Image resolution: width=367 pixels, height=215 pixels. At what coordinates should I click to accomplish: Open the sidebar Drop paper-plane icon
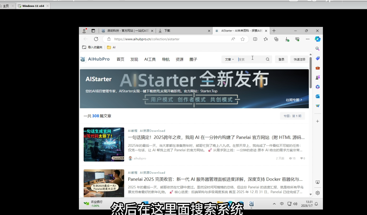pos(317,106)
